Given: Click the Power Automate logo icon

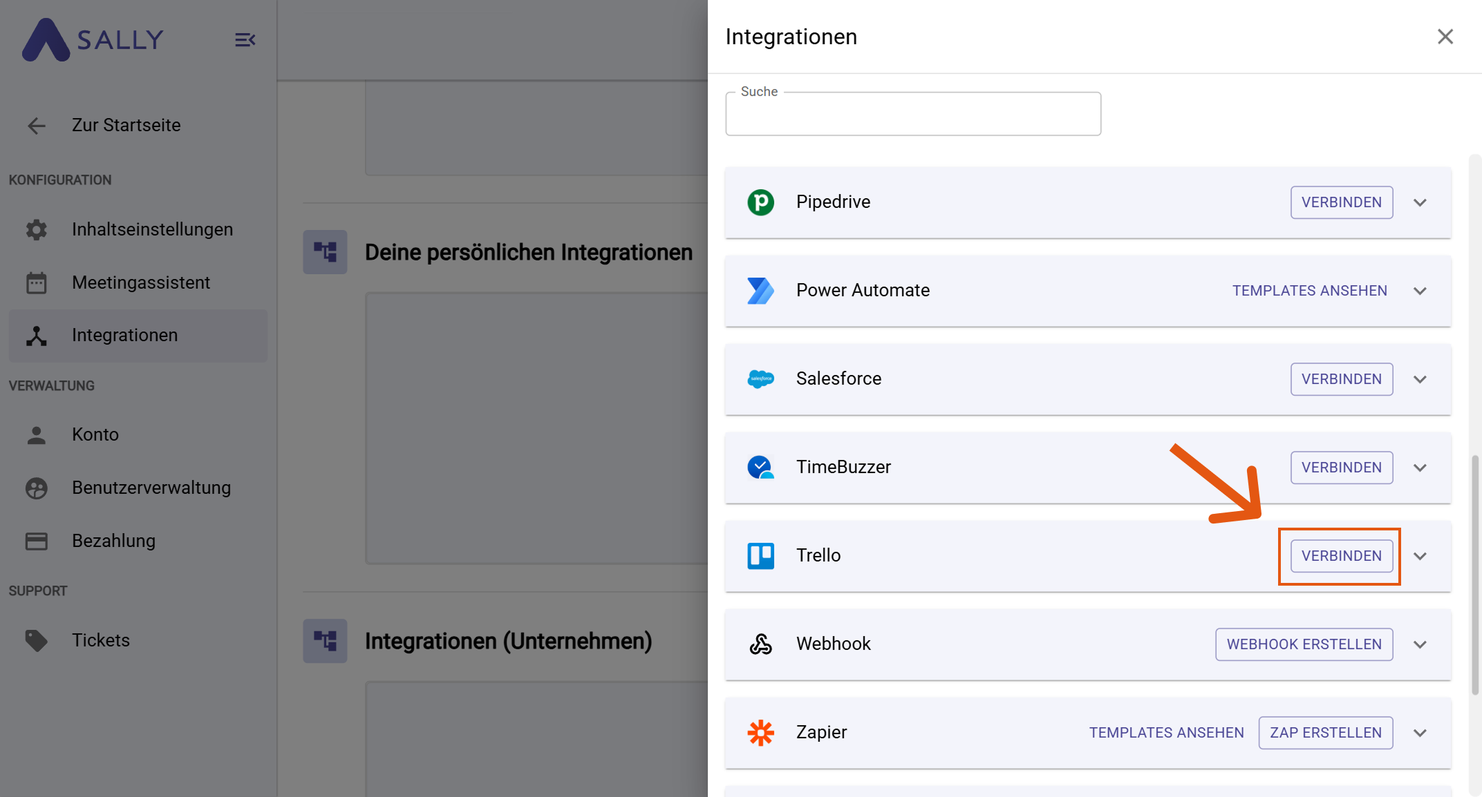Looking at the screenshot, I should [x=761, y=291].
